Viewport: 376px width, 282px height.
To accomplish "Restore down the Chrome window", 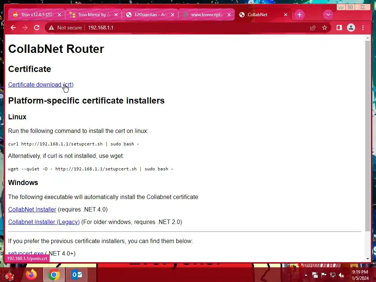I will (x=350, y=7).
